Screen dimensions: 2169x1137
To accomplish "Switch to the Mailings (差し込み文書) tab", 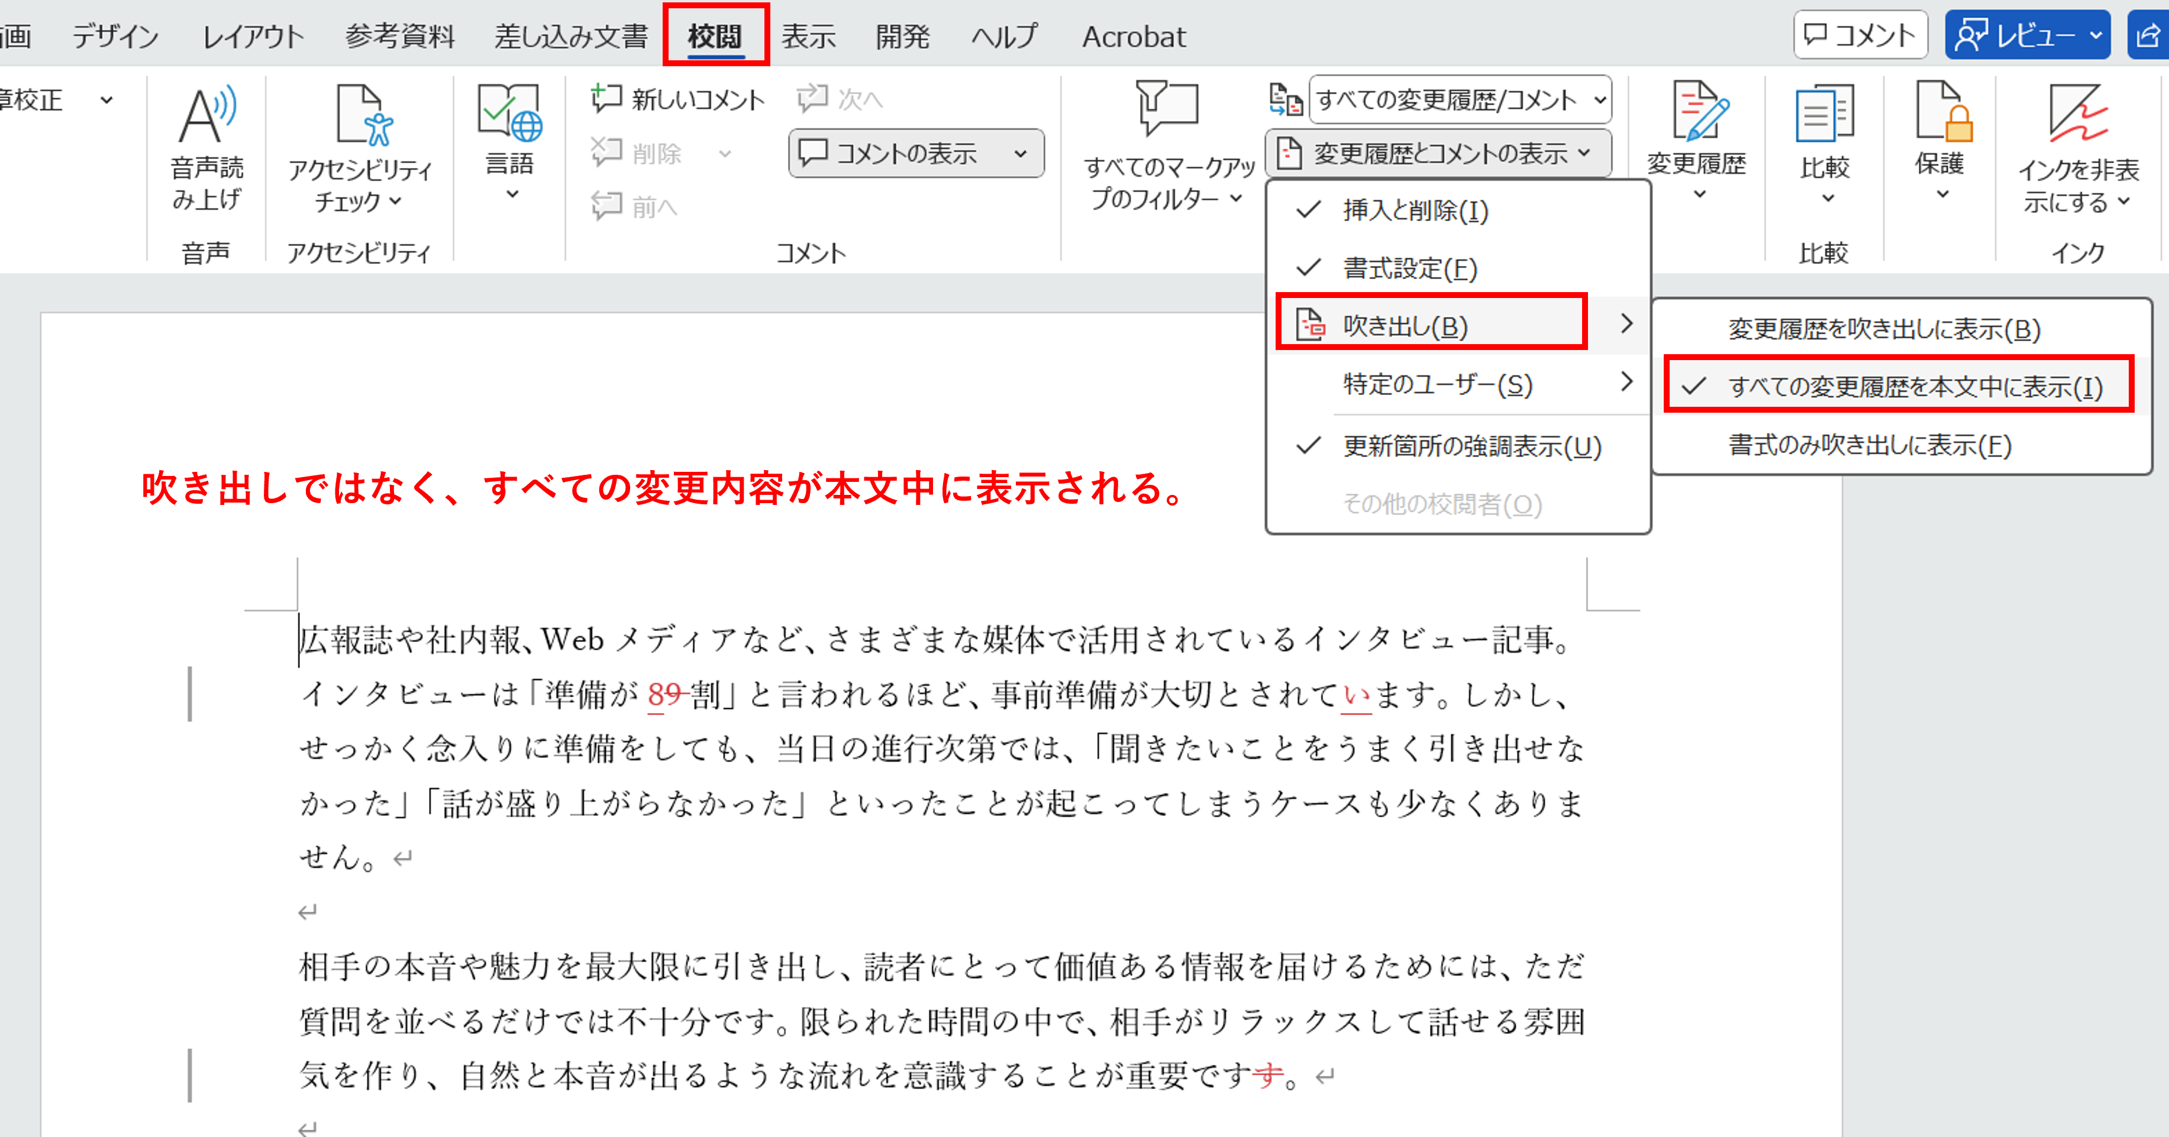I will [x=571, y=36].
